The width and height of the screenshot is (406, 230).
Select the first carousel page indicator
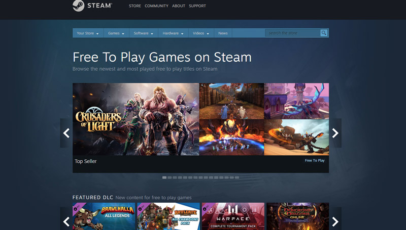[164, 177]
